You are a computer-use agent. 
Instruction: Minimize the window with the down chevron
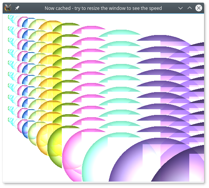(x=181, y=8)
